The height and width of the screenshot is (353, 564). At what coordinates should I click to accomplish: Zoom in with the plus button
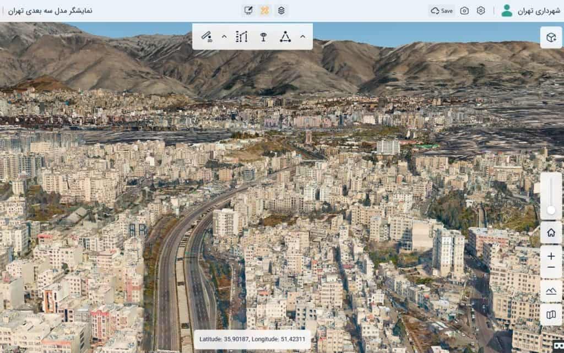[x=551, y=256]
